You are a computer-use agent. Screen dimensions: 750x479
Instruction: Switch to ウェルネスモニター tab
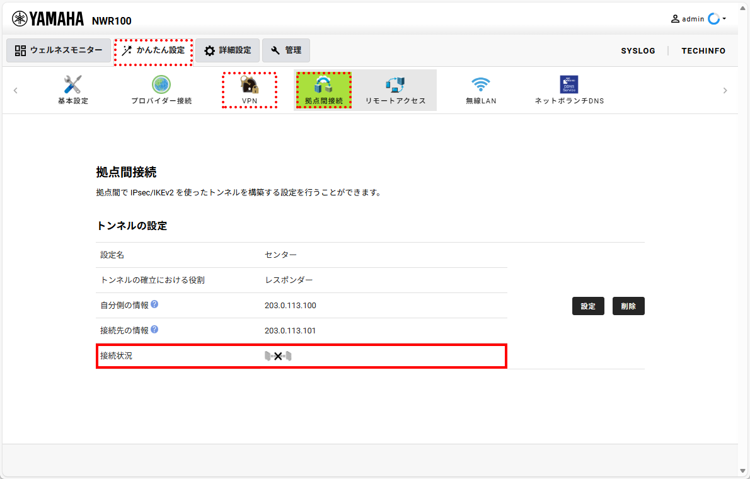(59, 50)
